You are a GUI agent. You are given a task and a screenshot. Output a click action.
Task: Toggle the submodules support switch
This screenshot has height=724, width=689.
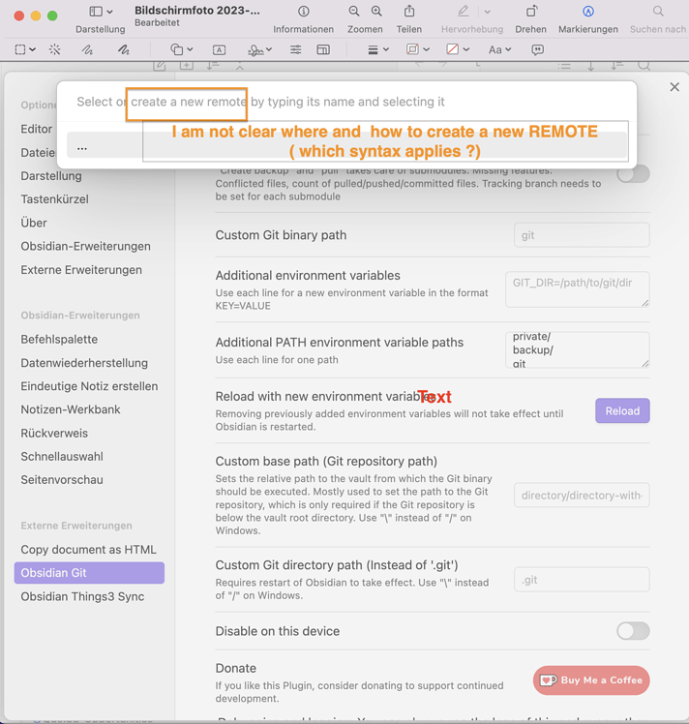(633, 174)
